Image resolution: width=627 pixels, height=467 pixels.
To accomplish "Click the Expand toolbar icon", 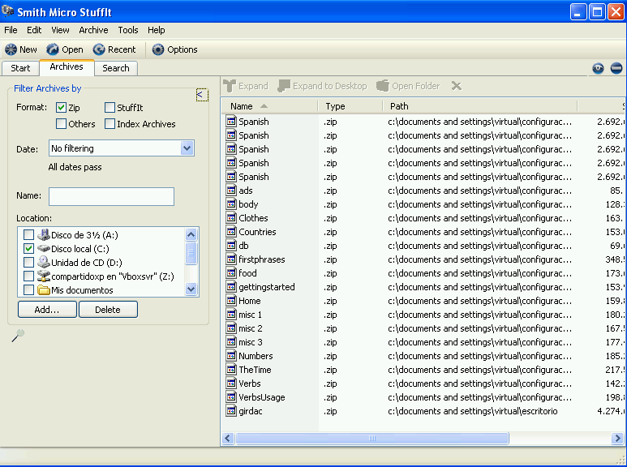I will pos(230,86).
